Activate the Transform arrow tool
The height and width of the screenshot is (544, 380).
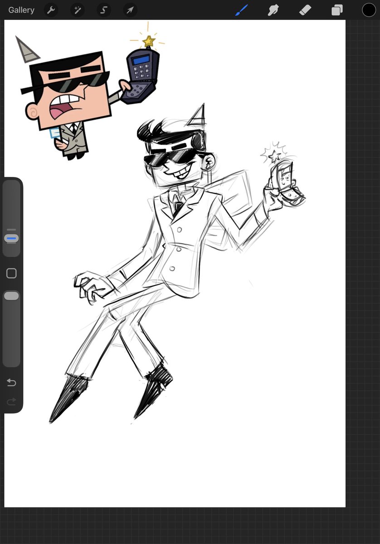130,10
